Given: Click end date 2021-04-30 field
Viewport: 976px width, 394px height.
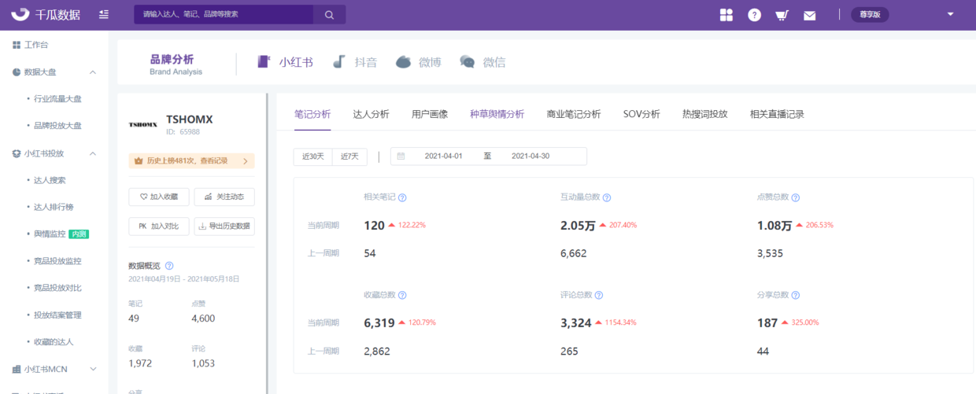Looking at the screenshot, I should point(531,156).
